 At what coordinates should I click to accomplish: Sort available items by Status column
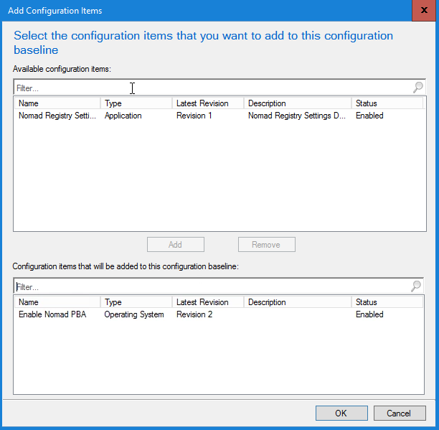387,103
